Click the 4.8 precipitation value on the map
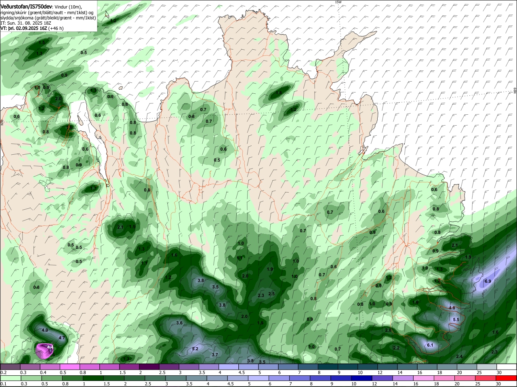Image resolution: width=517 pixels, height=387 pixels. [x=452, y=308]
